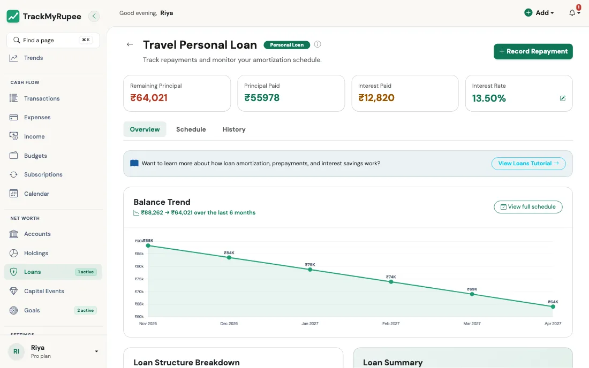Viewport: 589px width, 368px height.
Task: Open Subscriptions in the sidebar
Action: (54, 174)
